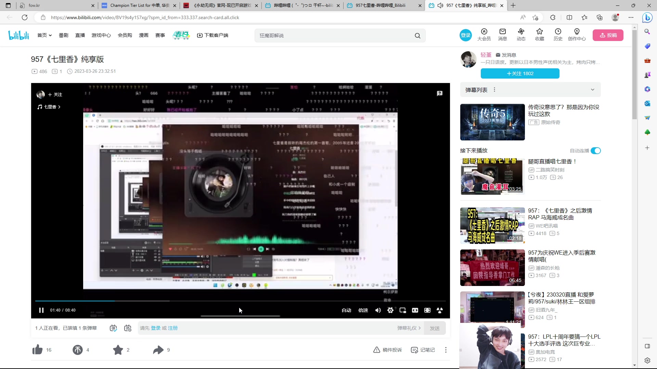The image size is (657, 369).
Task: Like the video with the thumbs-up icon
Action: coord(37,350)
